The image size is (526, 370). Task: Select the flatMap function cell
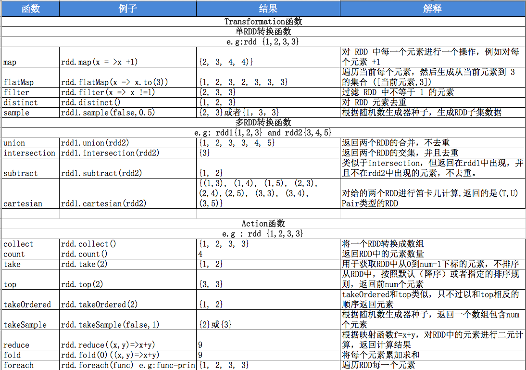pyautogui.click(x=29, y=82)
